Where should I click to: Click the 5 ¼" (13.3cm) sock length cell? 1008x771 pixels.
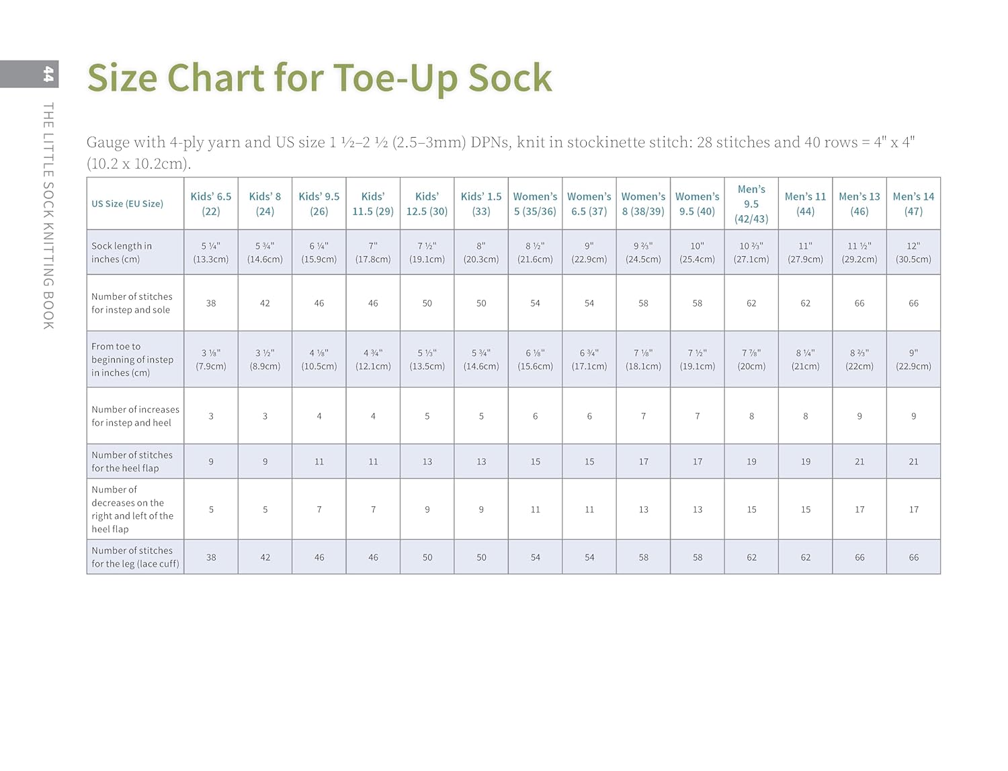pos(211,253)
